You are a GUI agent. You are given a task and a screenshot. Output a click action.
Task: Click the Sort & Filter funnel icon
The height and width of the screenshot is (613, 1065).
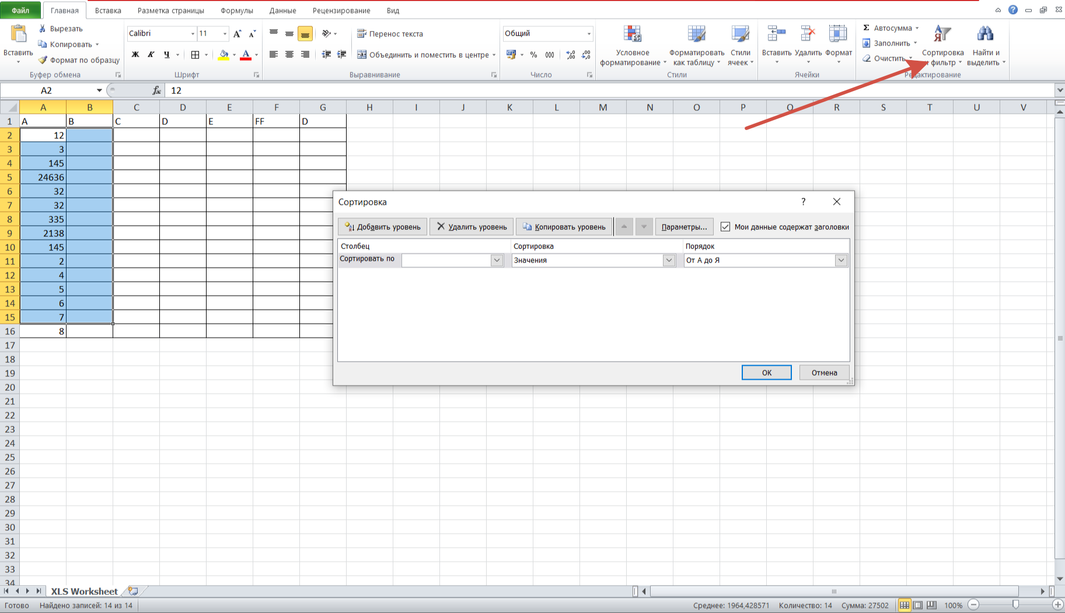point(942,34)
